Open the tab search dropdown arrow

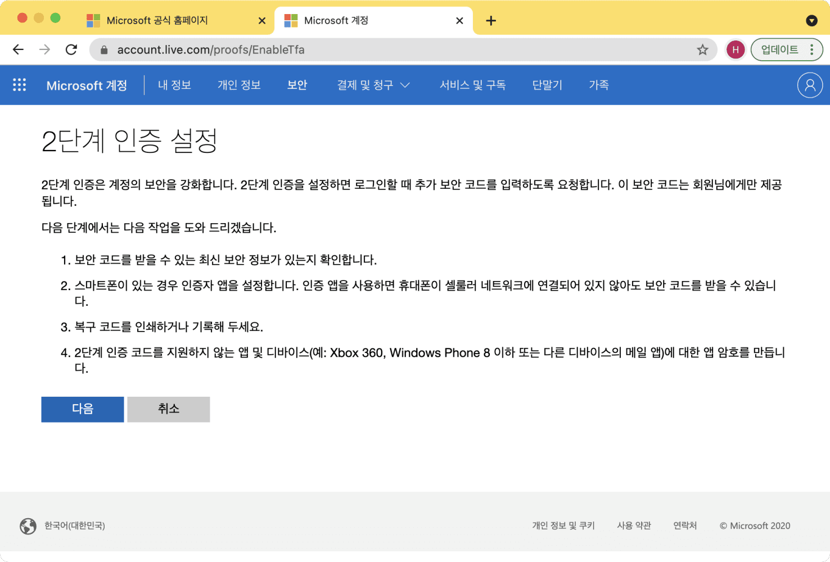coord(811,21)
